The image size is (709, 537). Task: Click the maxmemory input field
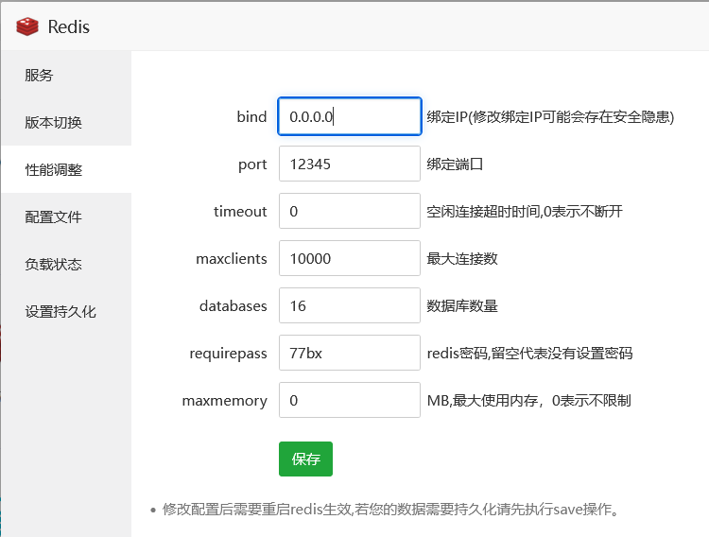point(350,400)
